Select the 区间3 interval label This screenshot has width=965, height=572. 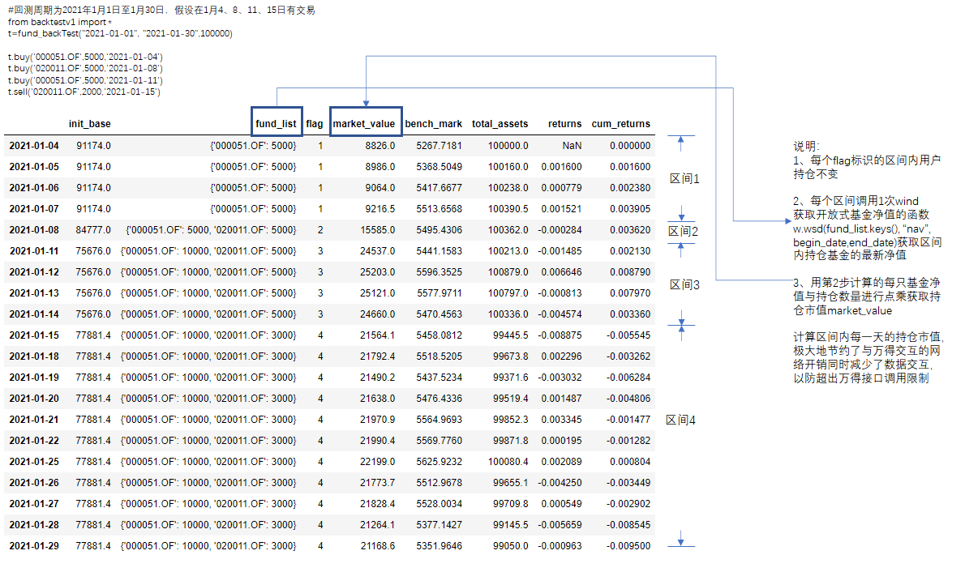point(684,284)
